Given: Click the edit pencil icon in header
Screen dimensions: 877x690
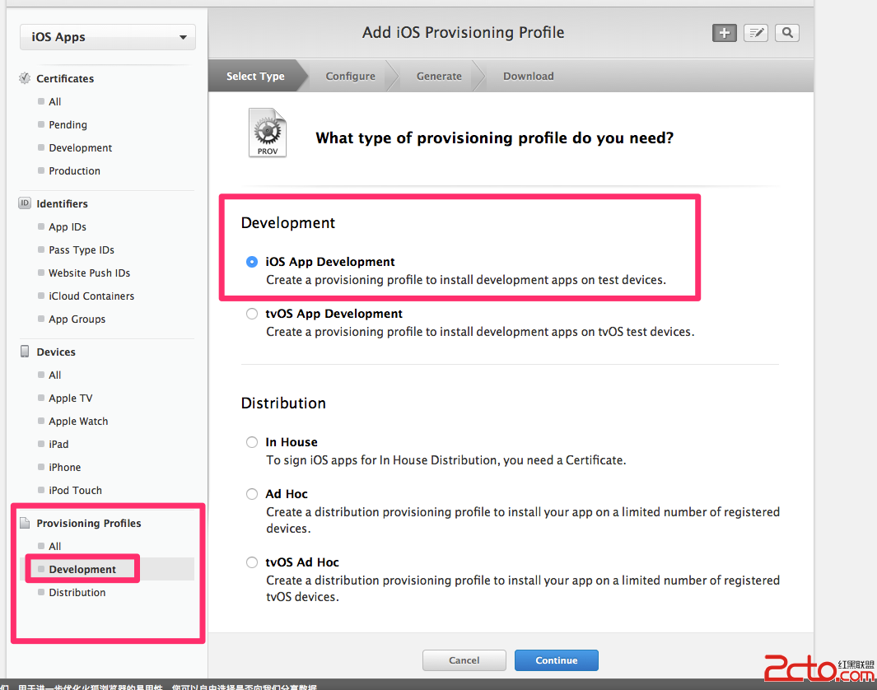Looking at the screenshot, I should (755, 33).
